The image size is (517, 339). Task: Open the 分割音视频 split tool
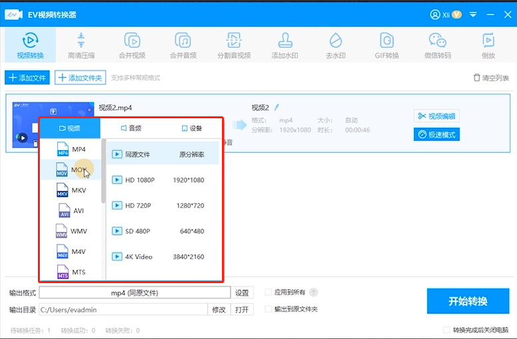(233, 45)
